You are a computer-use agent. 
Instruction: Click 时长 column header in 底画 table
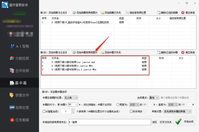pyautogui.click(x=139, y=18)
